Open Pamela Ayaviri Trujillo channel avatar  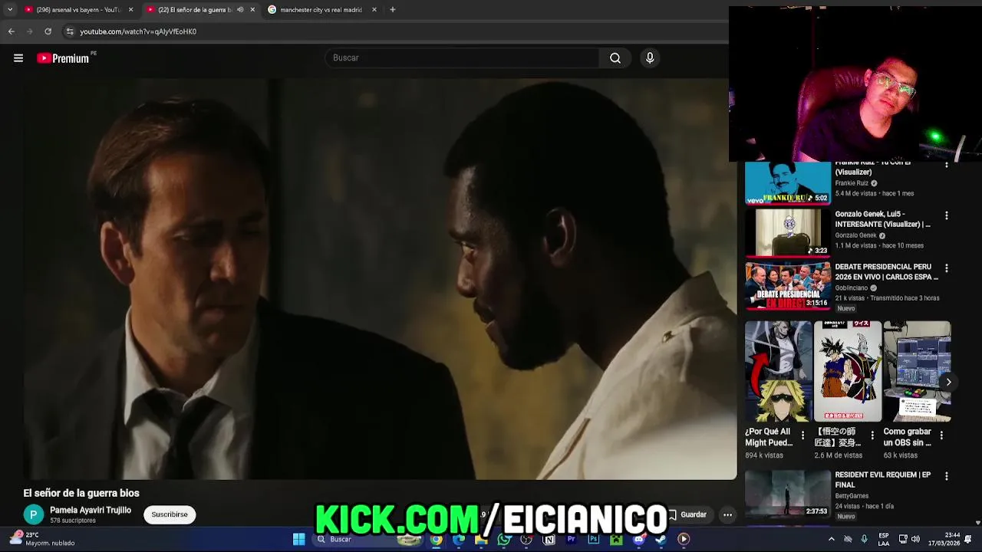point(34,514)
